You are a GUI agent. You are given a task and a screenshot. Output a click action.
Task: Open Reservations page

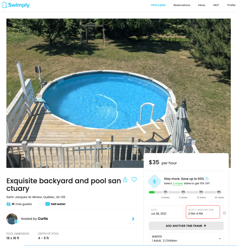pos(182,5)
